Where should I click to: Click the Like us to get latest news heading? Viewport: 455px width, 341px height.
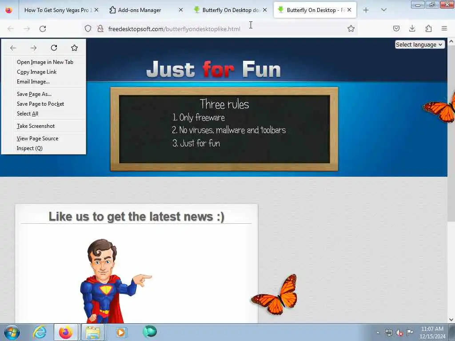[136, 217]
